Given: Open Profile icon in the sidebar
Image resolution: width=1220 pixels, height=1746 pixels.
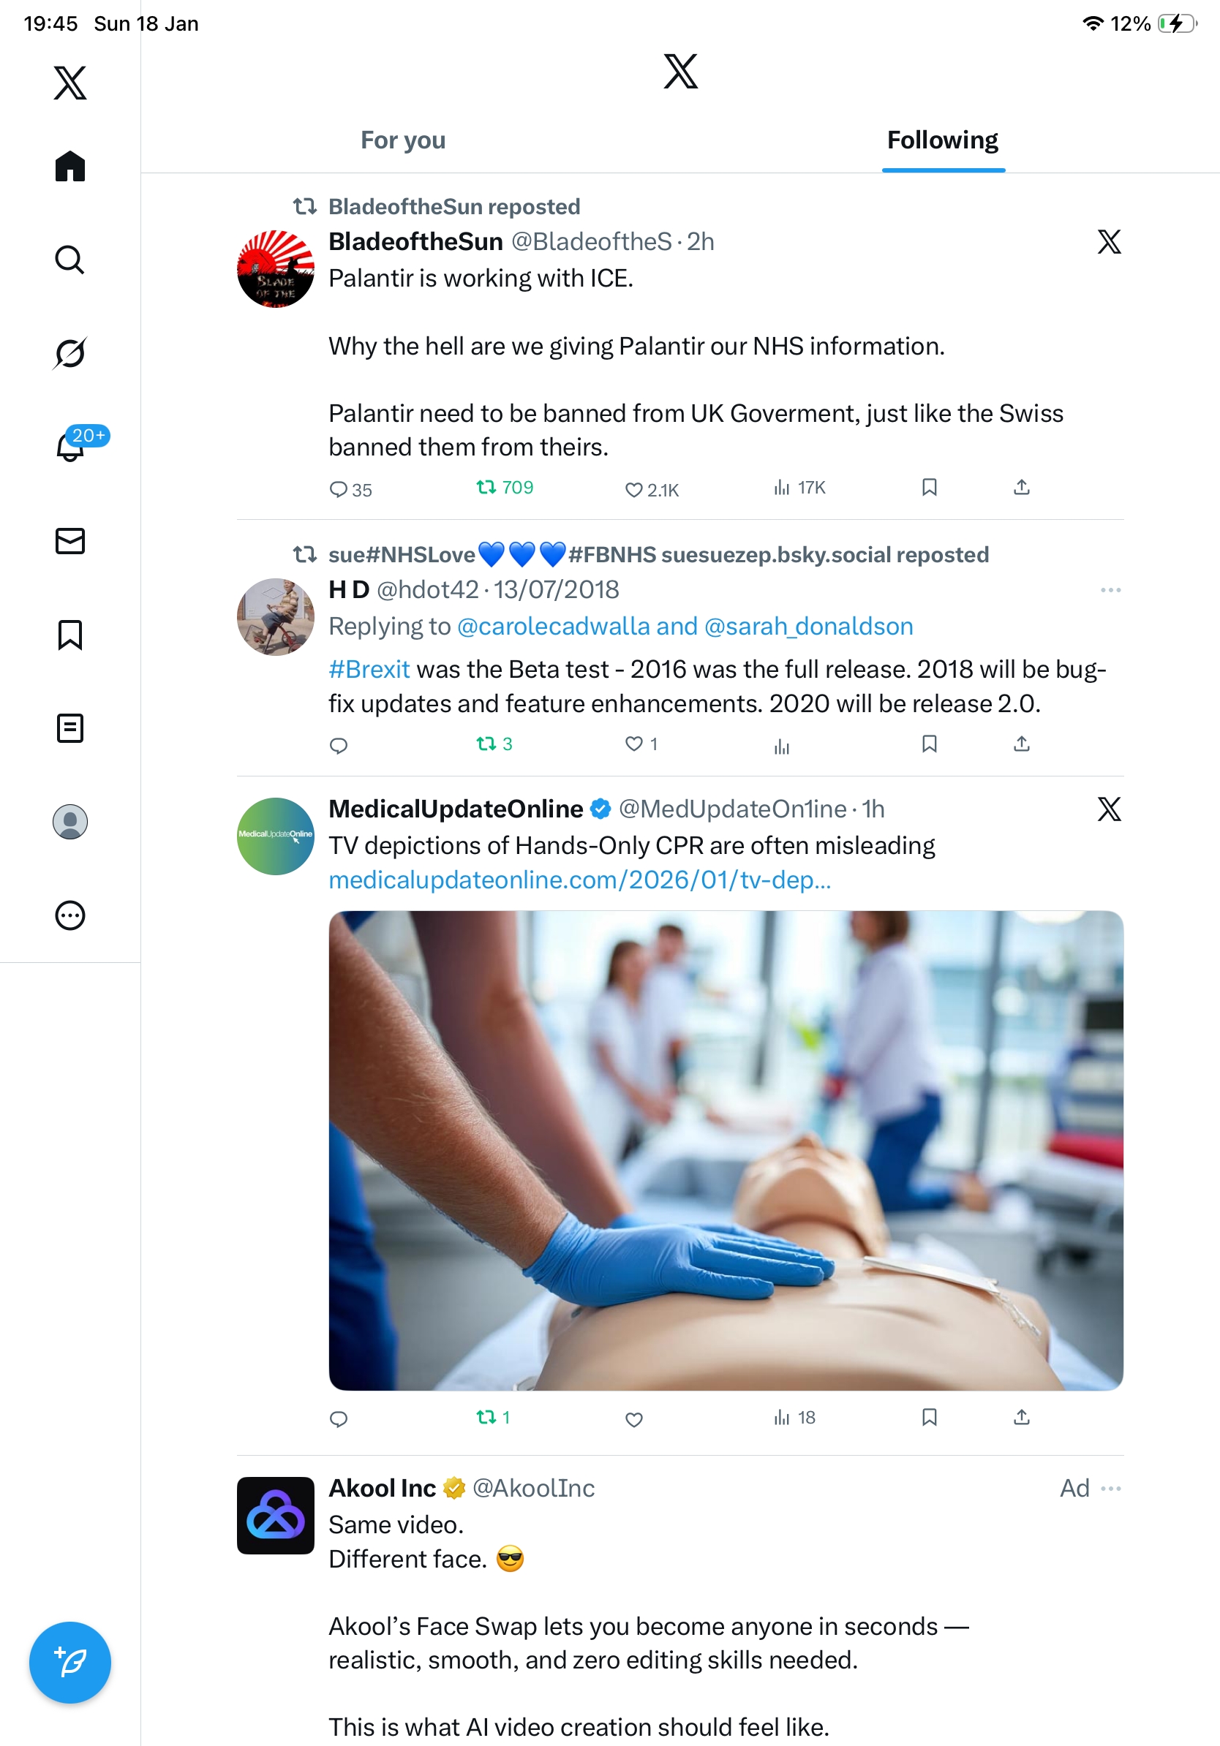Looking at the screenshot, I should point(70,821).
